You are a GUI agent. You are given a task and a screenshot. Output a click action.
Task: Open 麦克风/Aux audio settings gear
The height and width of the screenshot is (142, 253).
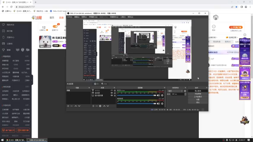[162, 95]
